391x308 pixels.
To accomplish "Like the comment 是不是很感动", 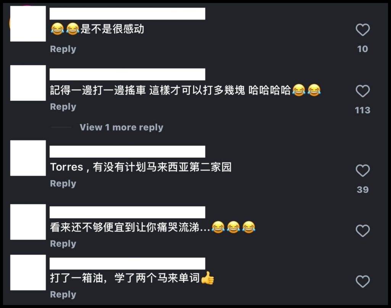I will click(x=363, y=30).
